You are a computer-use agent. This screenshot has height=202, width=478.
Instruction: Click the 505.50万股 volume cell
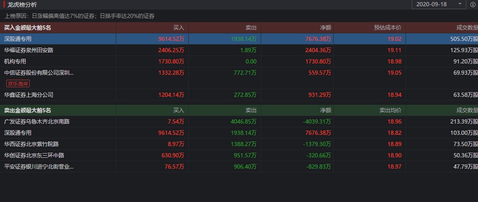tap(464, 39)
